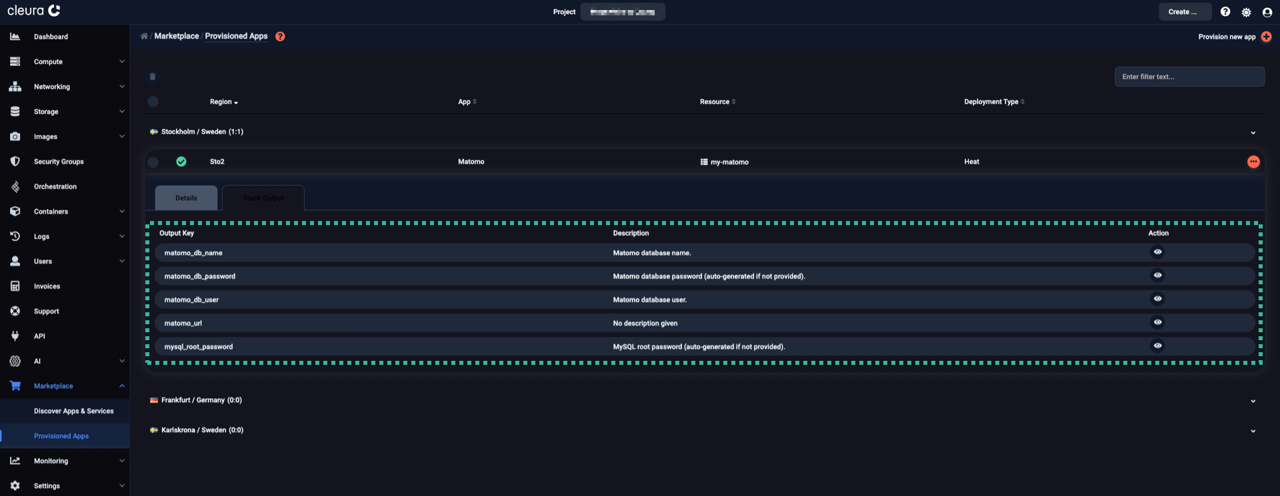The width and height of the screenshot is (1280, 496).
Task: Click the Security Groups shield icon
Action: click(15, 161)
